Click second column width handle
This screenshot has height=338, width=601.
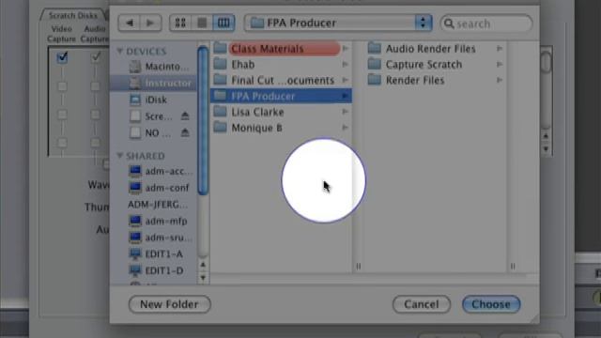tap(513, 266)
